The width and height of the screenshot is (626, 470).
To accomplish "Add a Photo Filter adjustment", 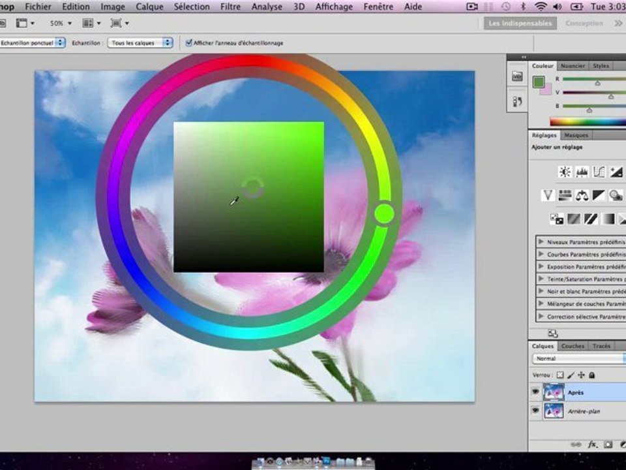I will click(616, 195).
